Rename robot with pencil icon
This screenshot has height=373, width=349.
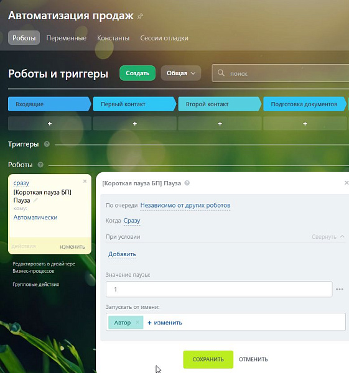click(x=35, y=200)
